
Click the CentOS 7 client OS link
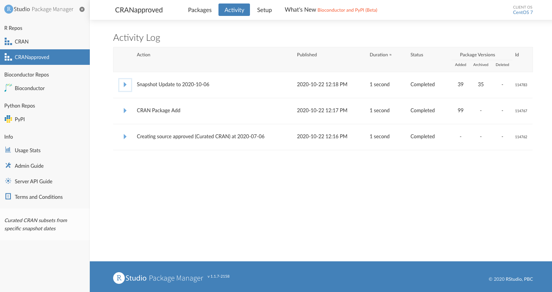[522, 12]
